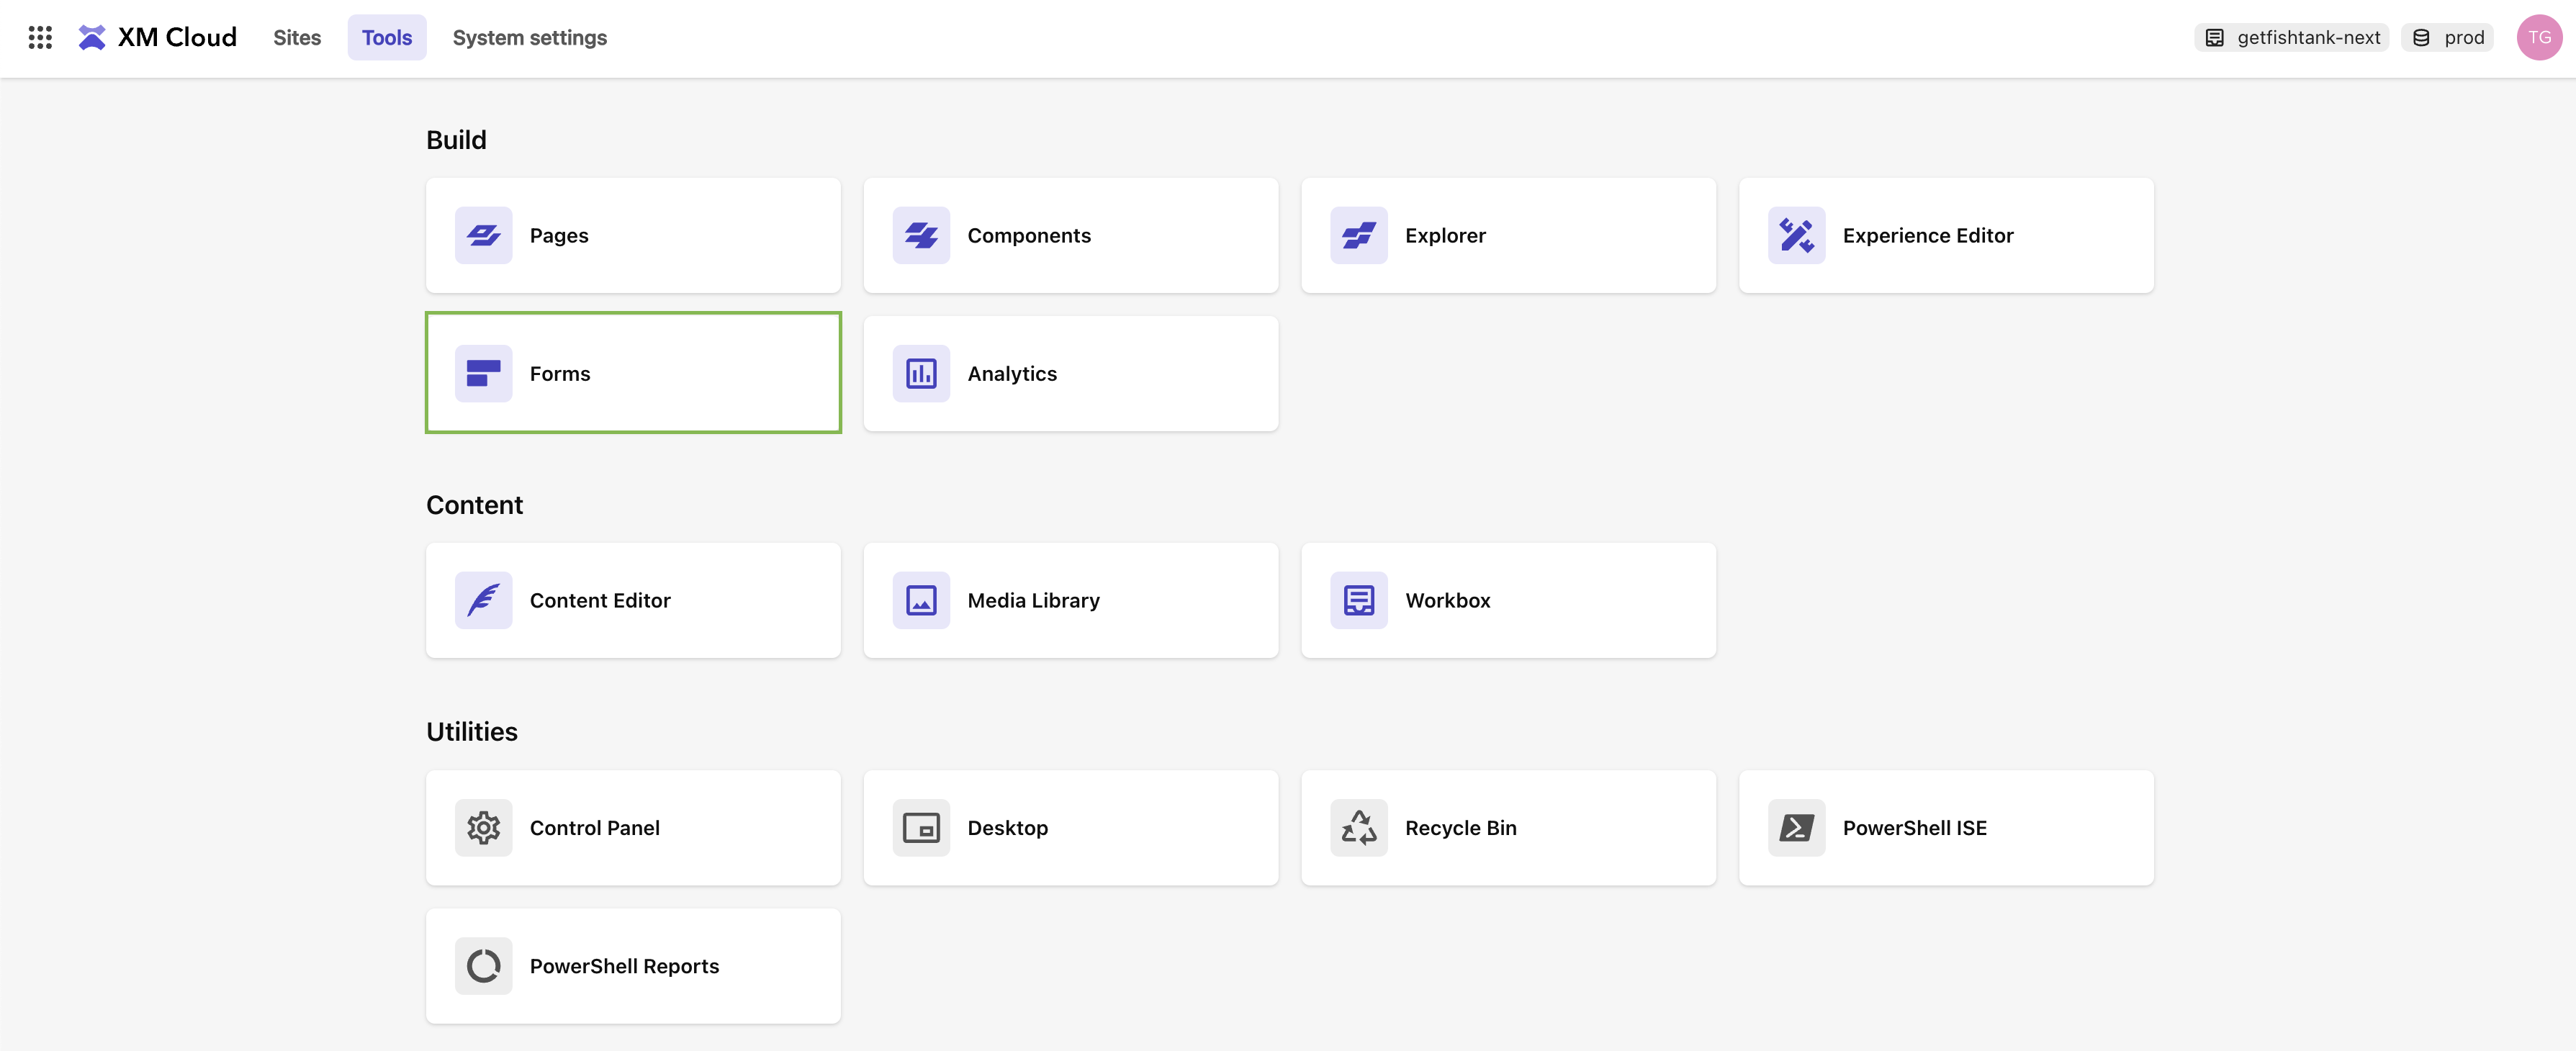Click the Workbox icon
This screenshot has height=1051, width=2576.
pyautogui.click(x=1358, y=600)
